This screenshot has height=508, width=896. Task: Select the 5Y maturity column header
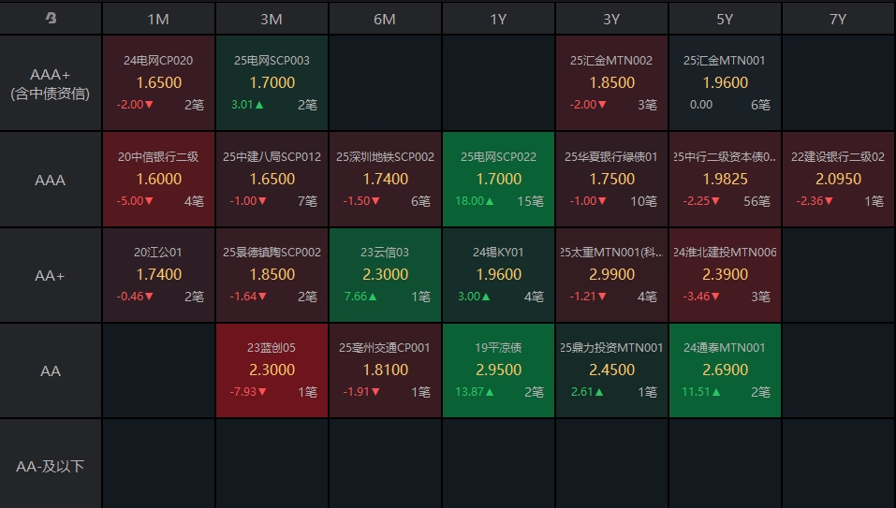coord(725,19)
